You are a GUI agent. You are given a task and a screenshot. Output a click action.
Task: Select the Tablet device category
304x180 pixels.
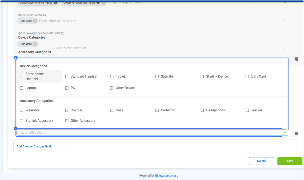[112, 76]
